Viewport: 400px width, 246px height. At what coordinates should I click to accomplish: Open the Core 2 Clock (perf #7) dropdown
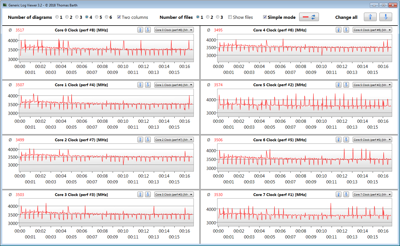click(x=174, y=140)
